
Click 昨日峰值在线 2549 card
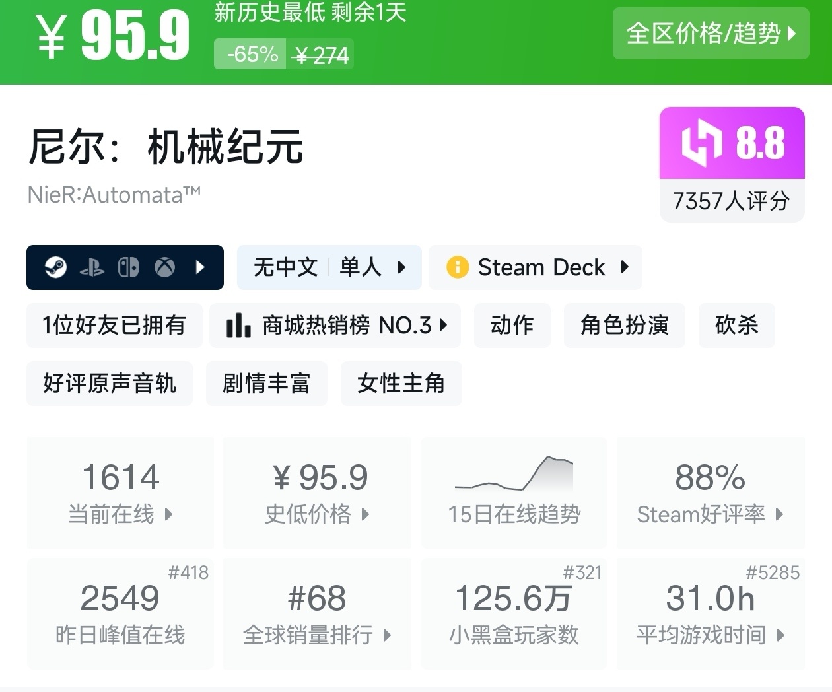[x=120, y=613]
